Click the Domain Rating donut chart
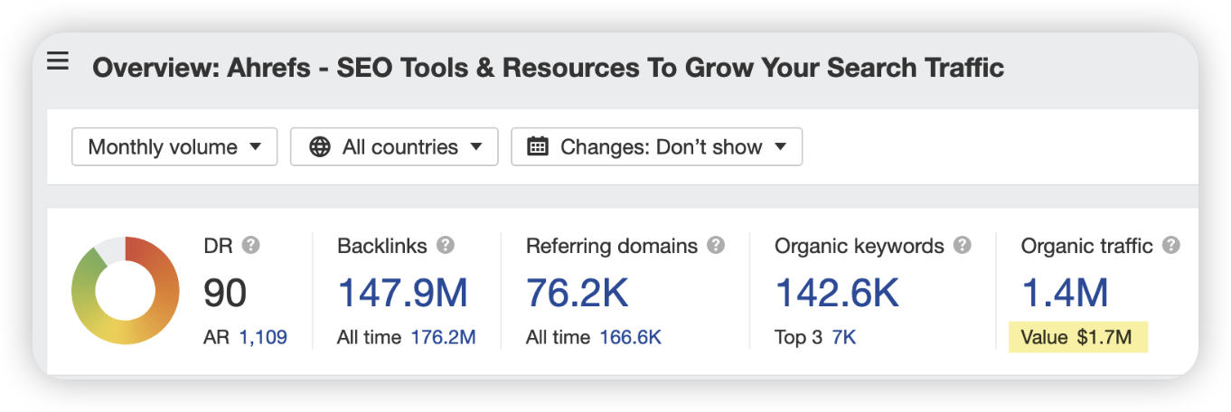 [x=125, y=290]
